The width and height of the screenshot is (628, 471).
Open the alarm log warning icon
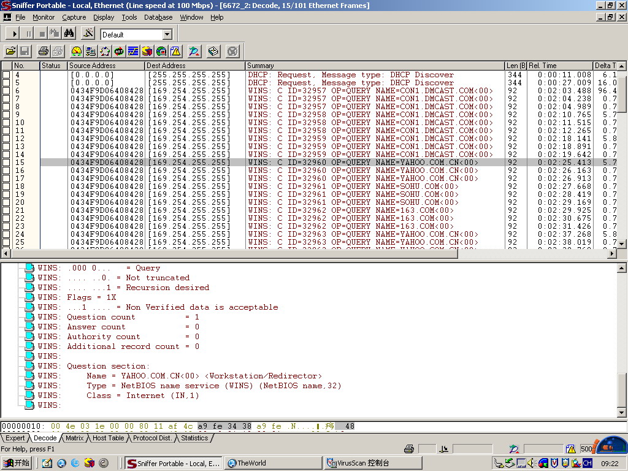coord(175,51)
